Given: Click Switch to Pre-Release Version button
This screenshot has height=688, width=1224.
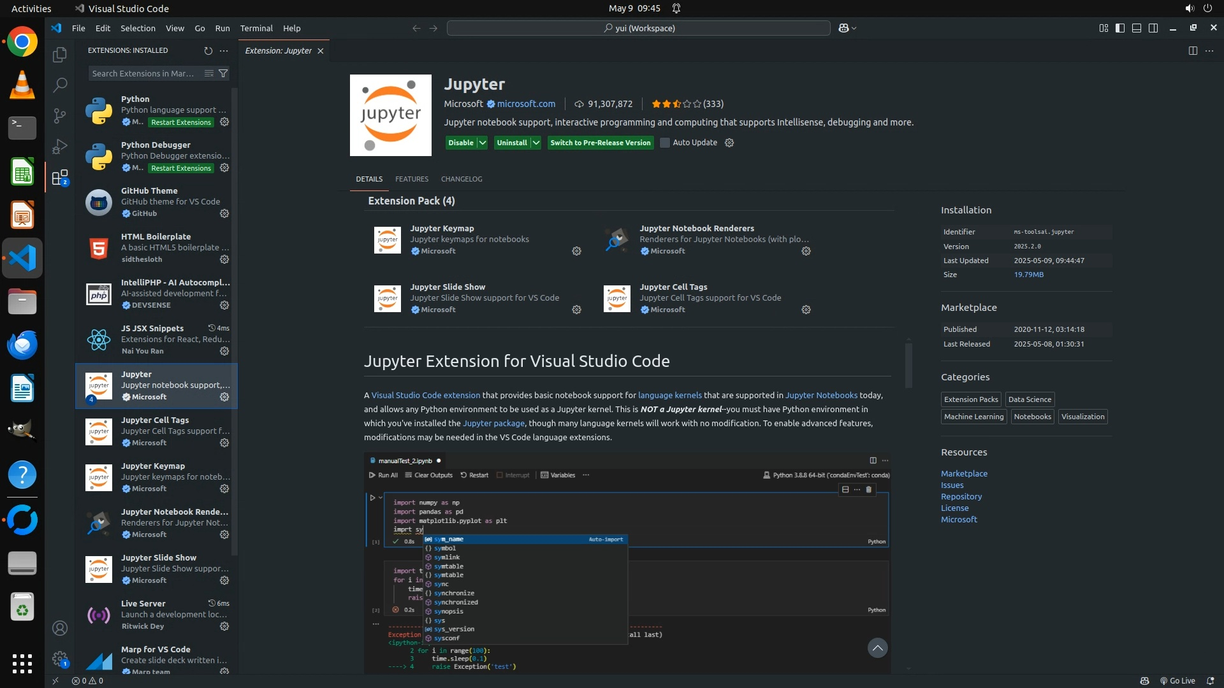Looking at the screenshot, I should [x=600, y=143].
